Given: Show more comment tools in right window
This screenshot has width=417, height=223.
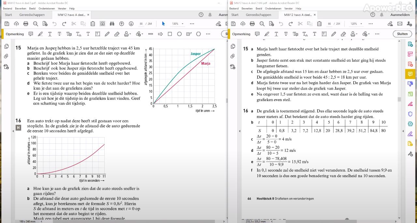Looking at the screenshot, I should coord(377,34).
